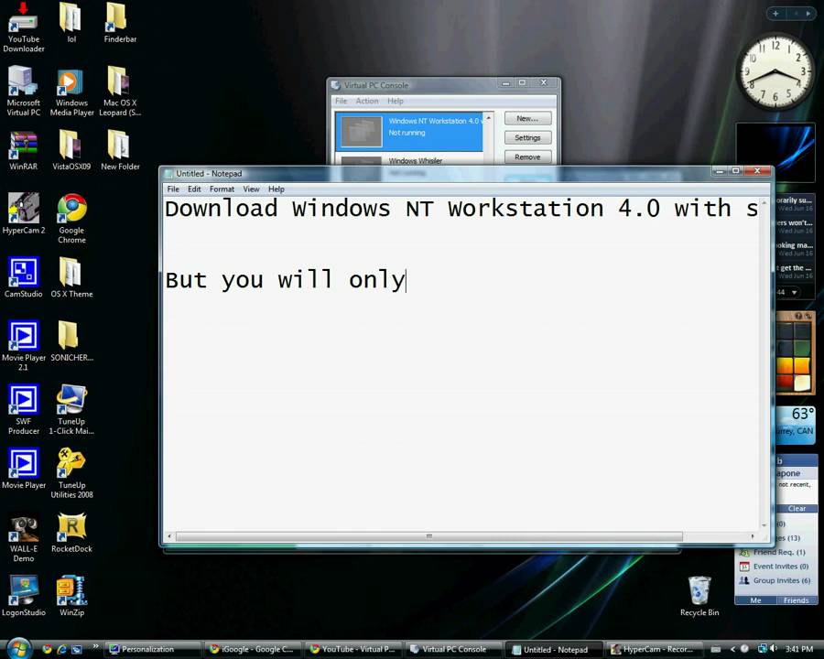This screenshot has height=659, width=824.
Task: Open Notepad's View menu
Action: pyautogui.click(x=251, y=189)
